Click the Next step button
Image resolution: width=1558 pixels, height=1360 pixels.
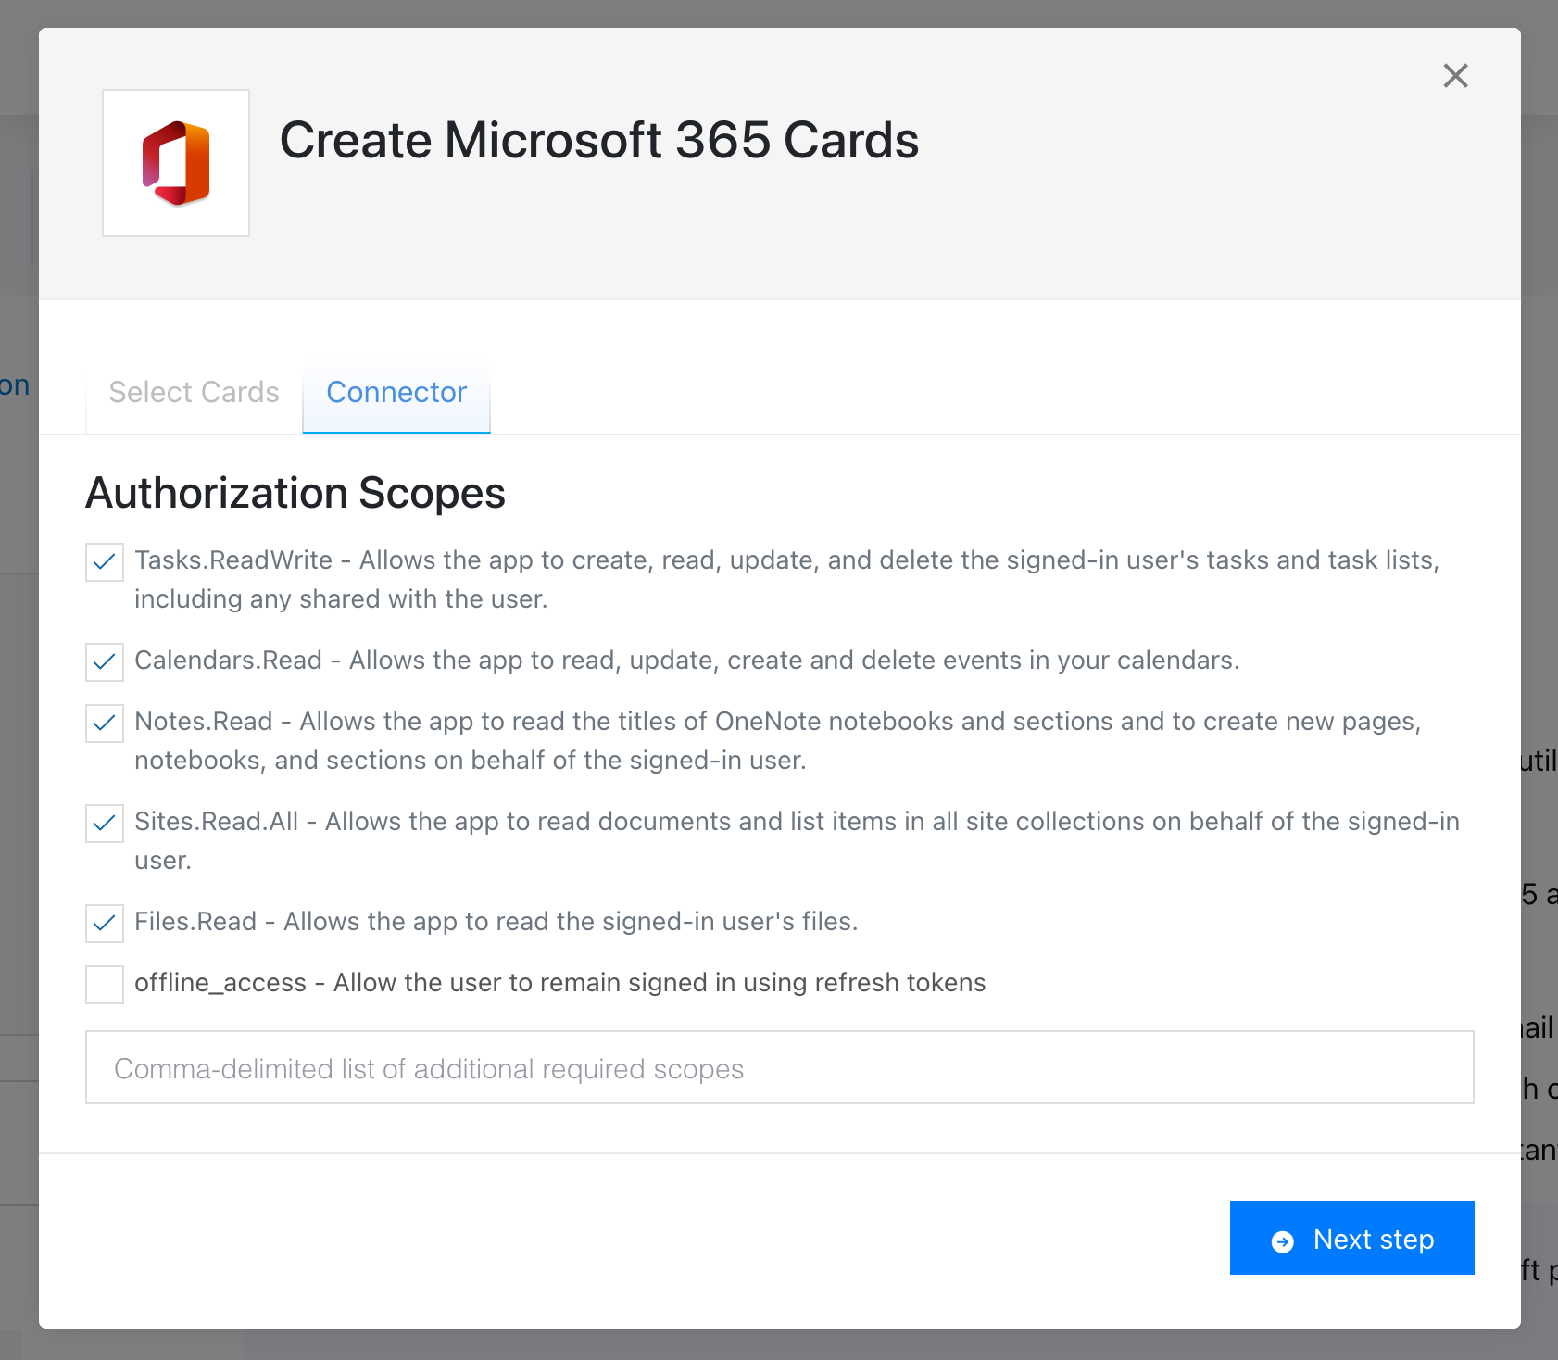click(x=1351, y=1238)
